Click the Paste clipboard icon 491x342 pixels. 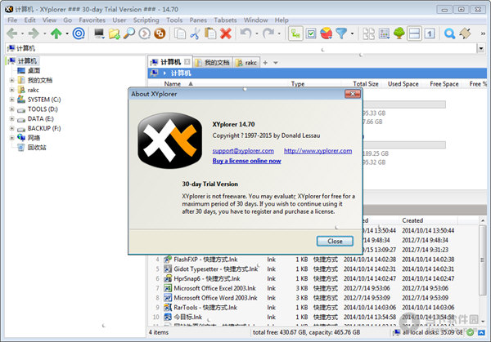coord(210,33)
